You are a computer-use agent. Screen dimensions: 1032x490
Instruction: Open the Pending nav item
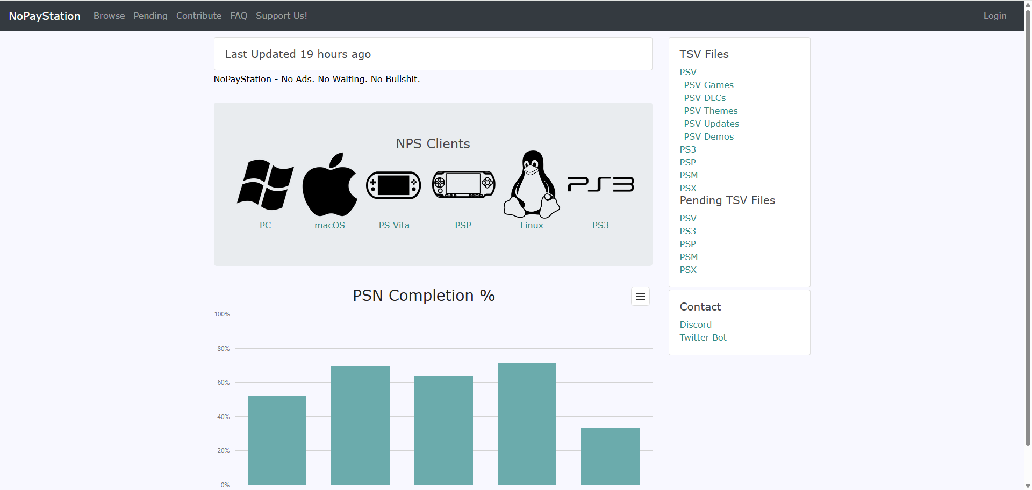coord(150,16)
